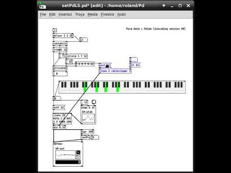Open the Finestra menu

107,14
